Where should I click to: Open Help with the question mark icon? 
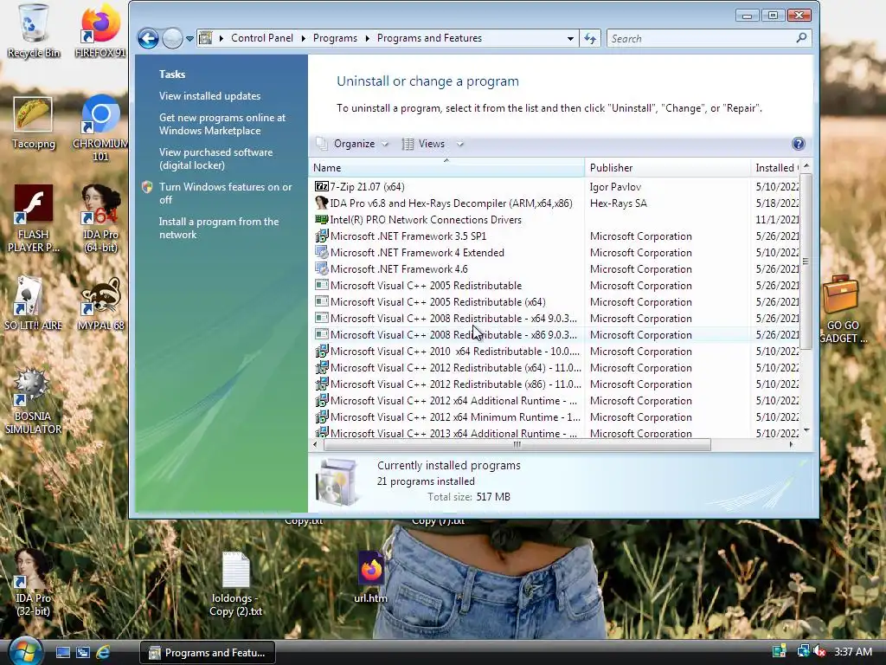pyautogui.click(x=798, y=144)
